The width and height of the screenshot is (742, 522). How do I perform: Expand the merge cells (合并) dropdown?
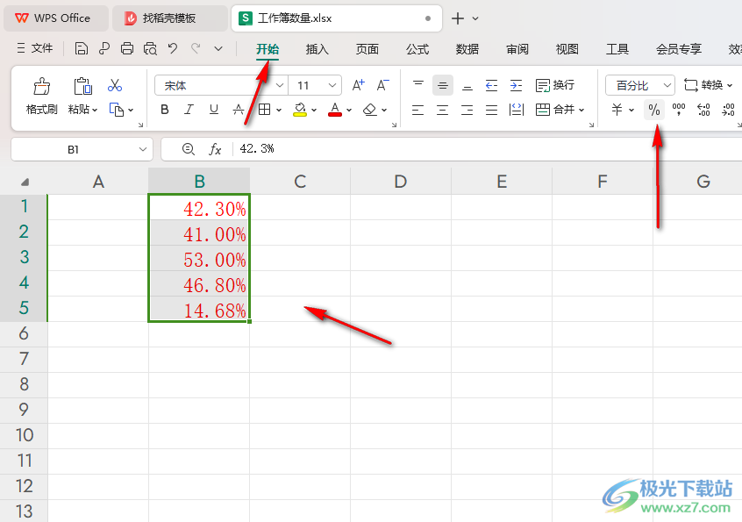click(581, 111)
